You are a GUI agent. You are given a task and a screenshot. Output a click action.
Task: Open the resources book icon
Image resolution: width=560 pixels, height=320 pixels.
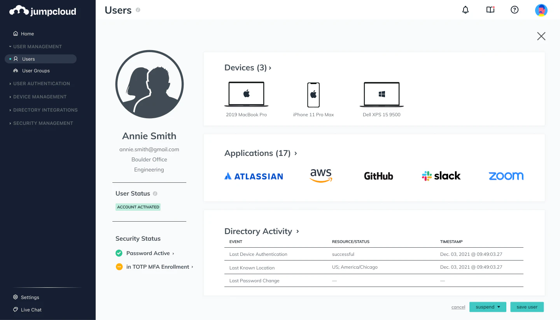[490, 10]
